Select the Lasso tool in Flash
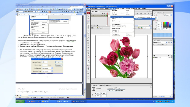This screenshot has height=107, width=190. tap(88, 23)
